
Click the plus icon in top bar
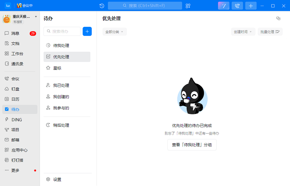click(251, 6)
